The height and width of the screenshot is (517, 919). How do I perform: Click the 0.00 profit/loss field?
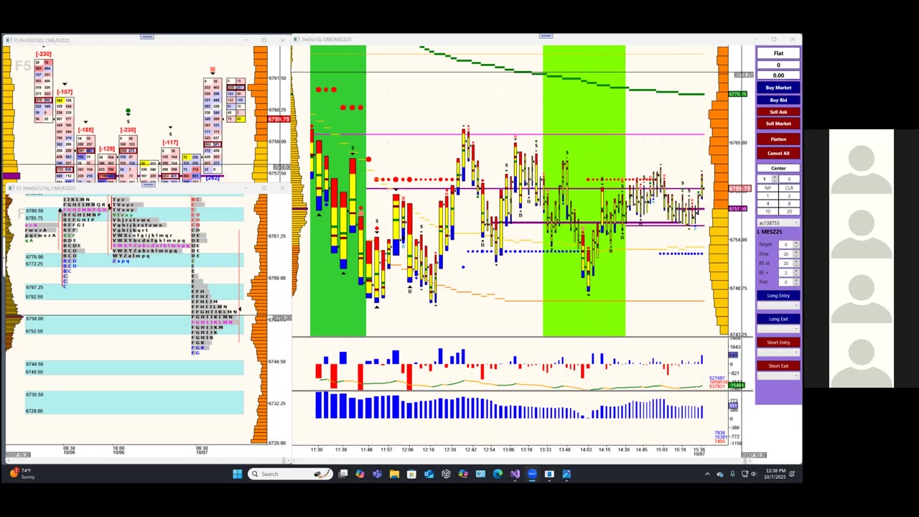[778, 75]
